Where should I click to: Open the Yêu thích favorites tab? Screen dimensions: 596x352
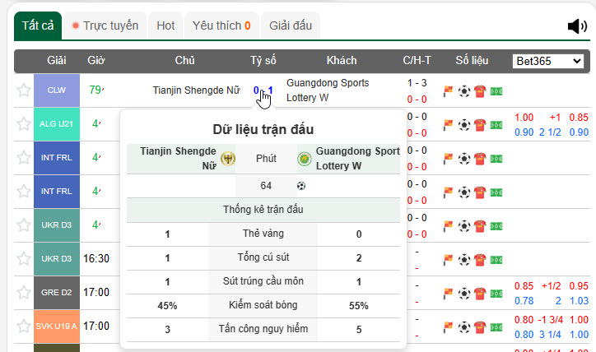[x=221, y=25]
